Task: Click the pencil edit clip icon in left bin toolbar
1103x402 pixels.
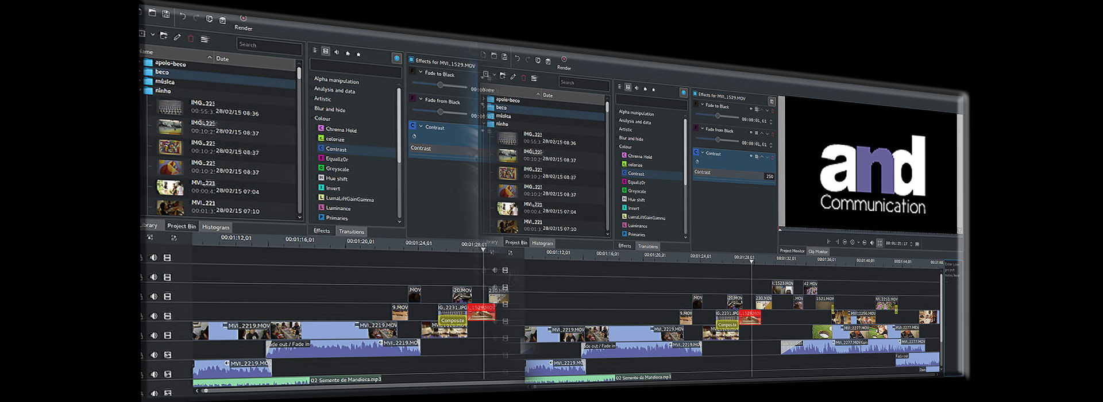Action: pos(178,37)
